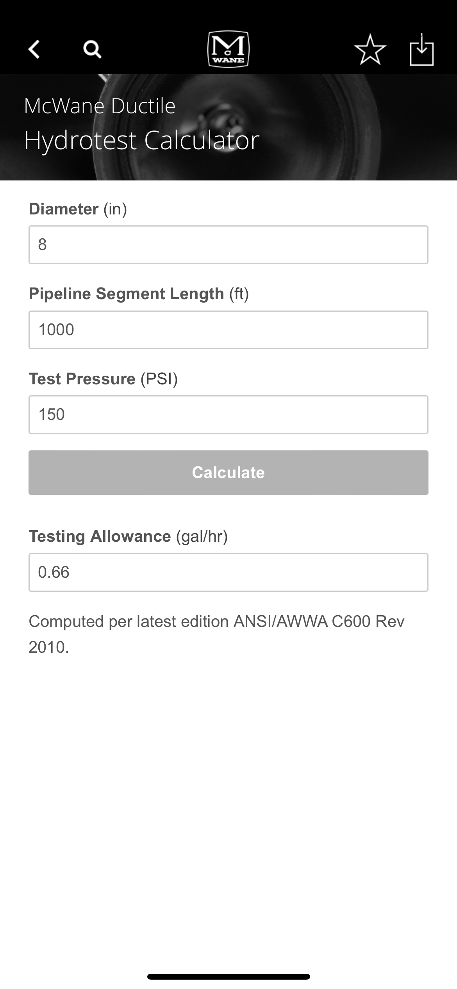Tap the McWane Ductile title text
This screenshot has width=457, height=989.
100,106
